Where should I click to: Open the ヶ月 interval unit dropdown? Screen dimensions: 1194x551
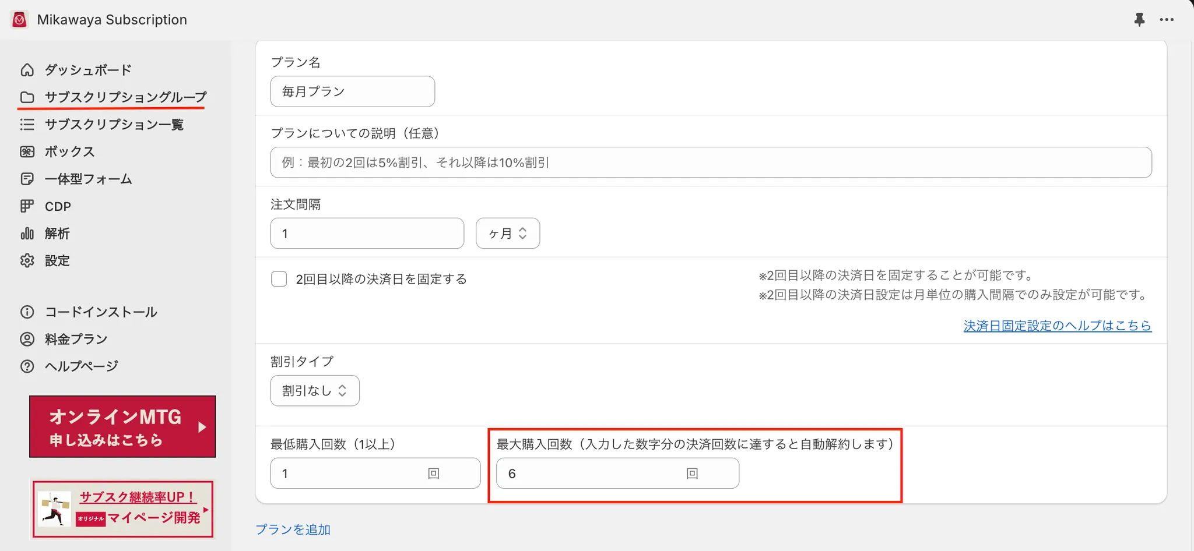click(508, 234)
